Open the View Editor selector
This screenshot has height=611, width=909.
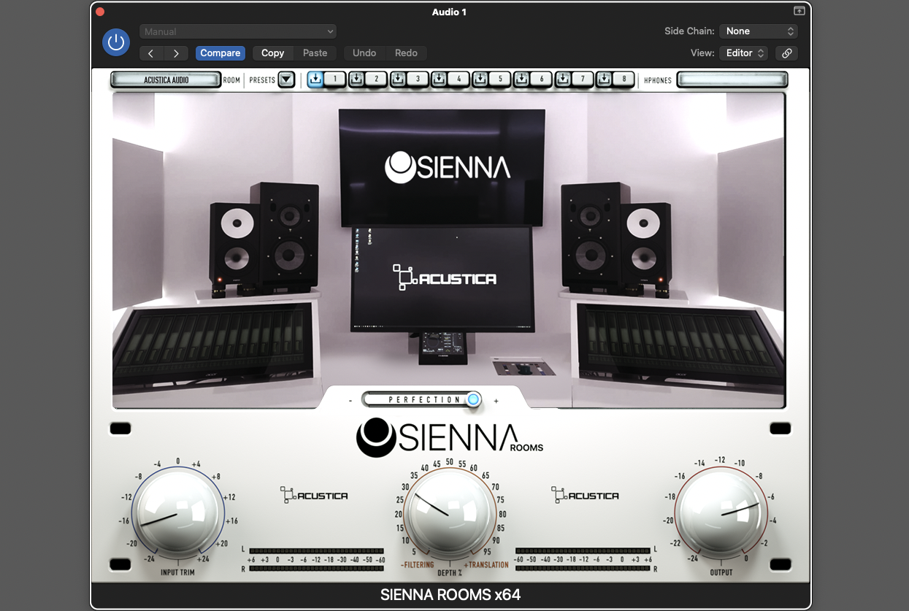(743, 53)
